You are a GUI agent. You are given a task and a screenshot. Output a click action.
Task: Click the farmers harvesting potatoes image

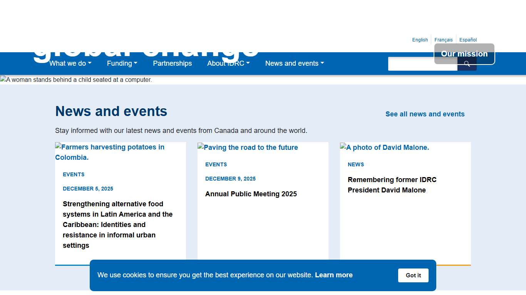[x=110, y=152]
